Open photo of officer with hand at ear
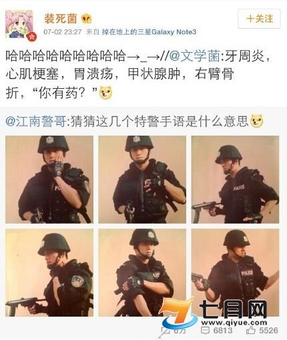This screenshot has width=287, height=340. point(49,273)
